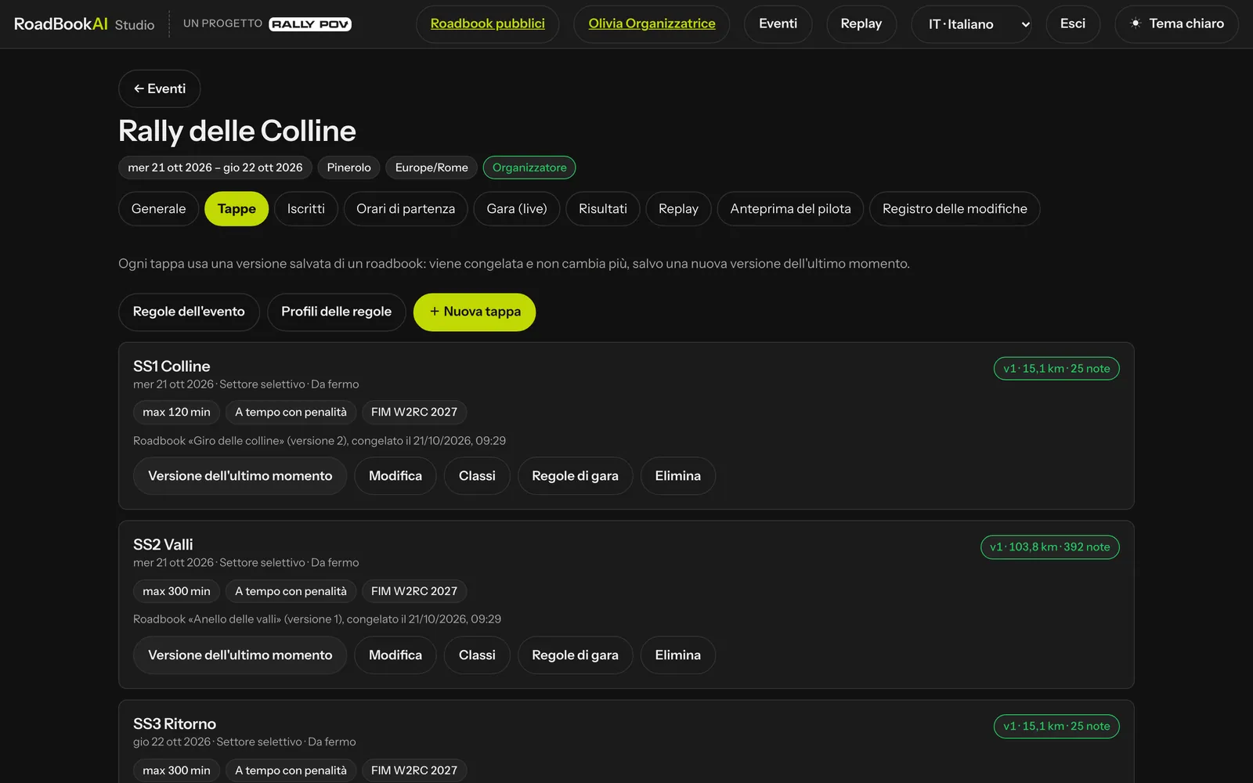Open the Roadbook pubblici link
This screenshot has height=783, width=1253.
point(487,24)
